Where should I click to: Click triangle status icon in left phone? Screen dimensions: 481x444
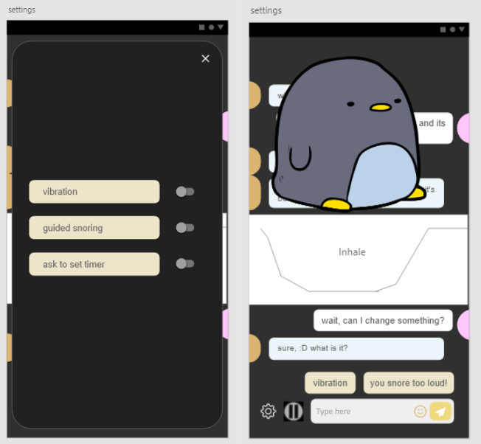coord(221,27)
